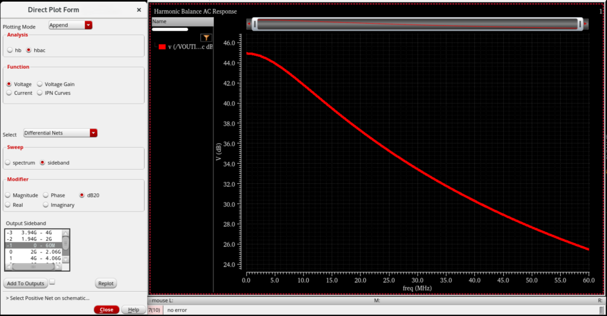Open Help for the Direct Plot Form
Viewport: 607px width, 316px height.
point(133,310)
